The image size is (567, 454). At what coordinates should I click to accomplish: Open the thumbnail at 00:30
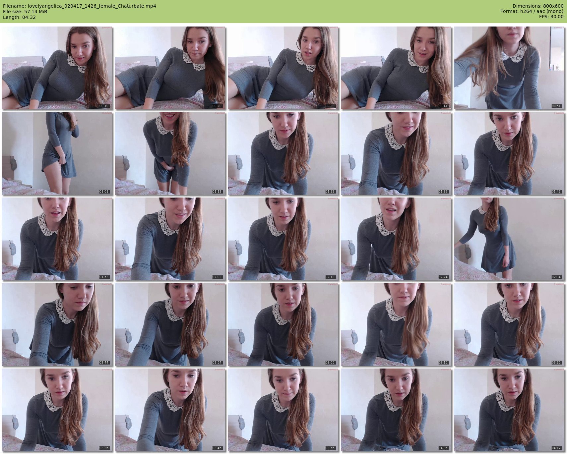[x=283, y=68]
